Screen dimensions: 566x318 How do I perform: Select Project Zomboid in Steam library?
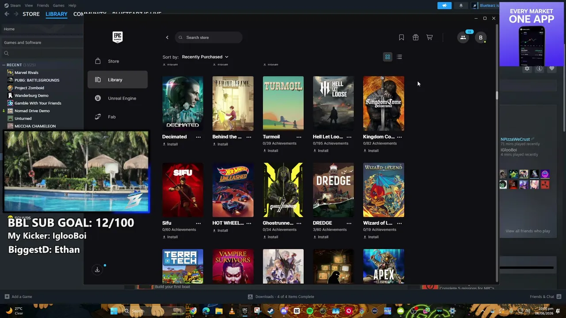pos(29,88)
